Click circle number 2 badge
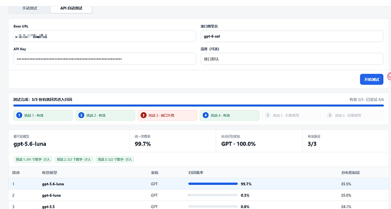Screen dimensions: 391x209 (x=81, y=116)
